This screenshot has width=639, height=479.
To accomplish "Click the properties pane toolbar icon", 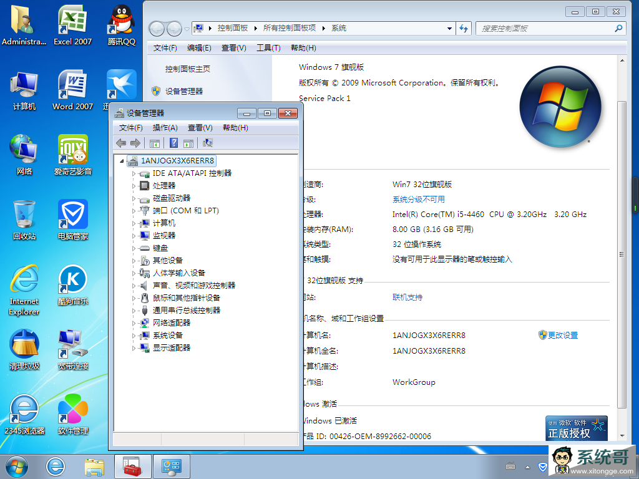I will [x=188, y=143].
